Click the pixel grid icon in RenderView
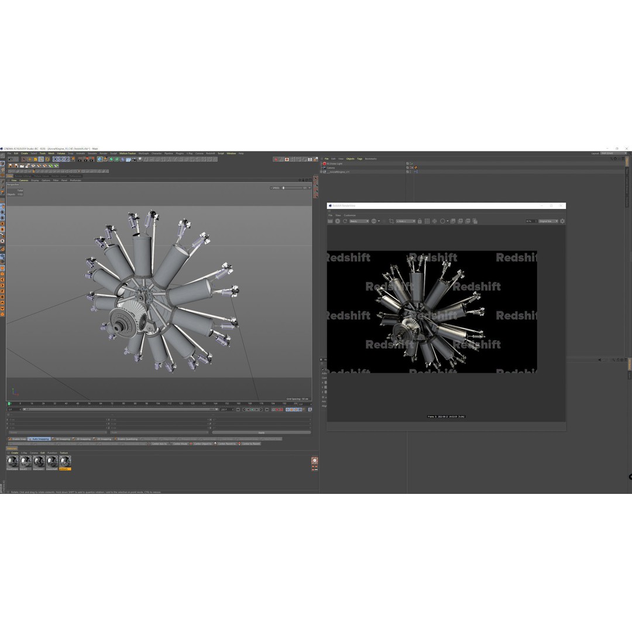Image resolution: width=632 pixels, height=632 pixels. tap(428, 221)
